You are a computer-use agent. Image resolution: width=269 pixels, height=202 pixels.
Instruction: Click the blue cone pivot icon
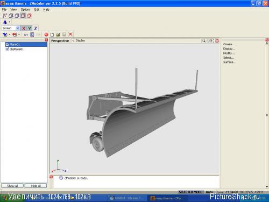[5, 22]
